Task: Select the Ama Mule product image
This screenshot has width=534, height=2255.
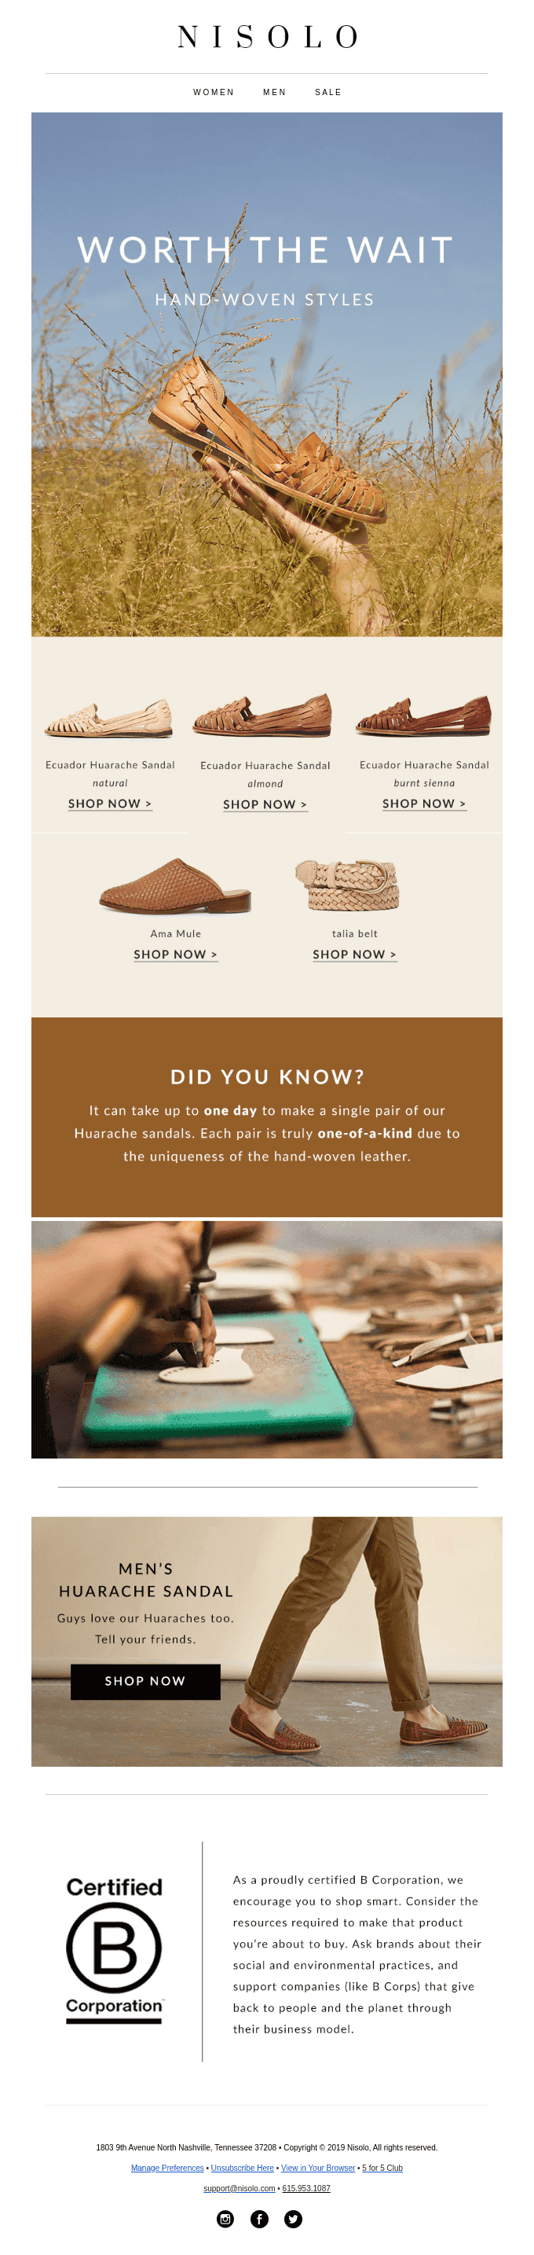Action: [176, 886]
